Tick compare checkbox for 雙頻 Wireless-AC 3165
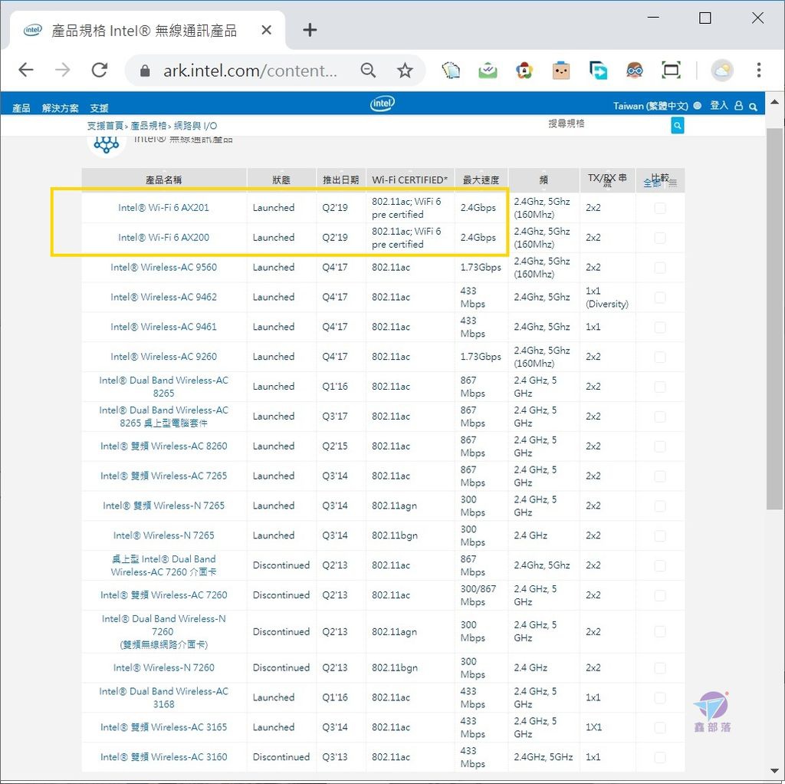The width and height of the screenshot is (785, 784). pyautogui.click(x=660, y=727)
